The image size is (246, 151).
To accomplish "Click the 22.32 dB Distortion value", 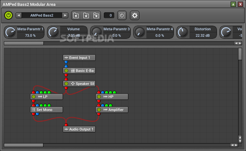I will point(203,36).
